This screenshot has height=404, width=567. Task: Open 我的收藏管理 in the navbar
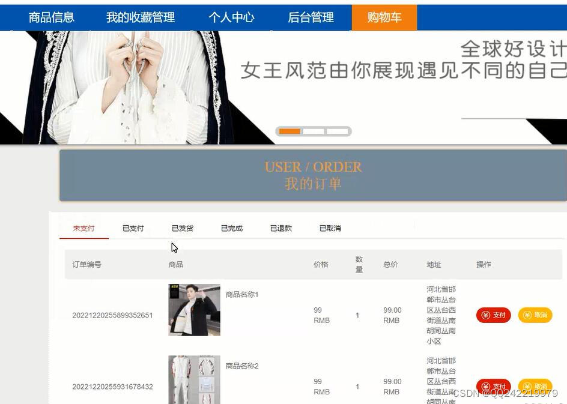pyautogui.click(x=139, y=17)
